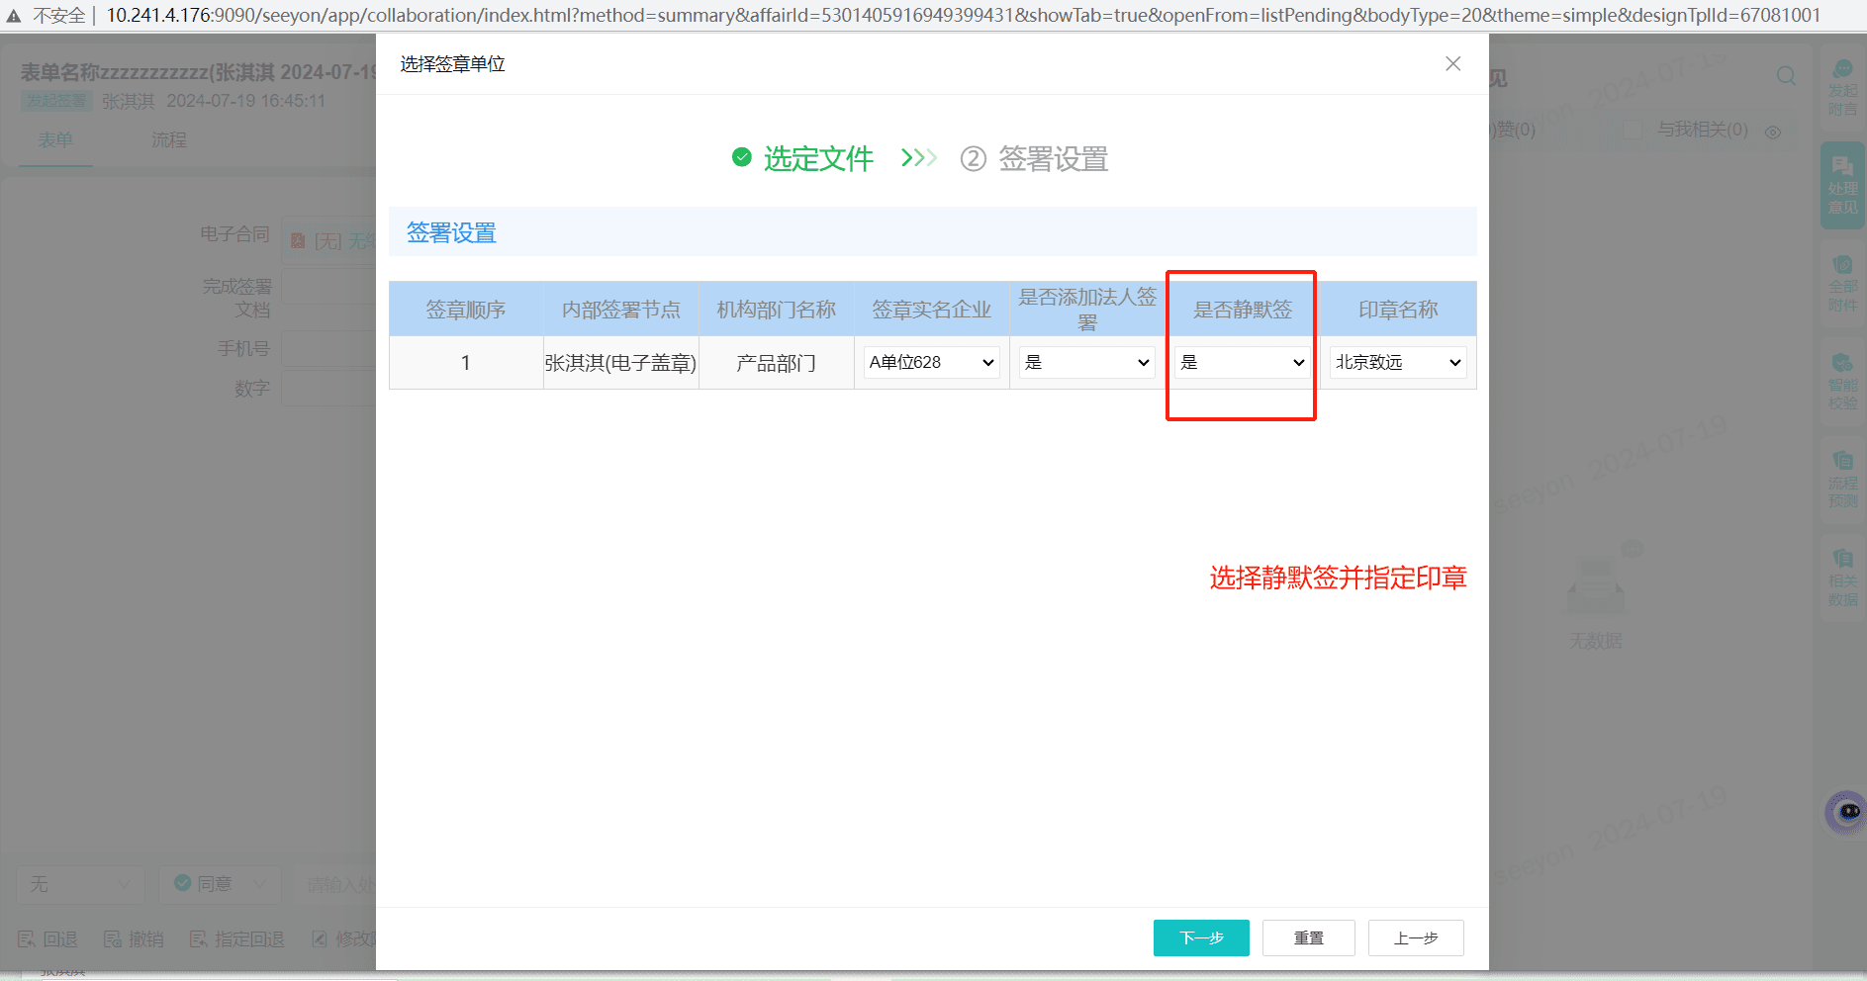This screenshot has width=1867, height=981.
Task: Click sender name 张淇淇 under form title
Action: (129, 101)
